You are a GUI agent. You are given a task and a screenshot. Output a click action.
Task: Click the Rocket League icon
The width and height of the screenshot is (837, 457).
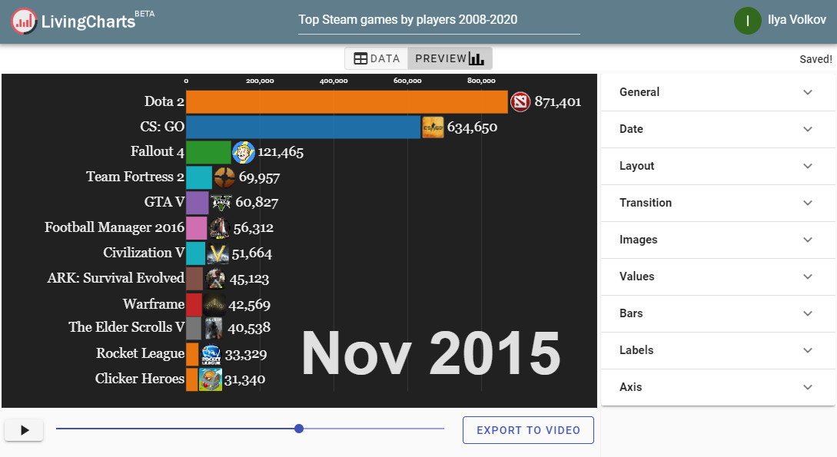[211, 354]
